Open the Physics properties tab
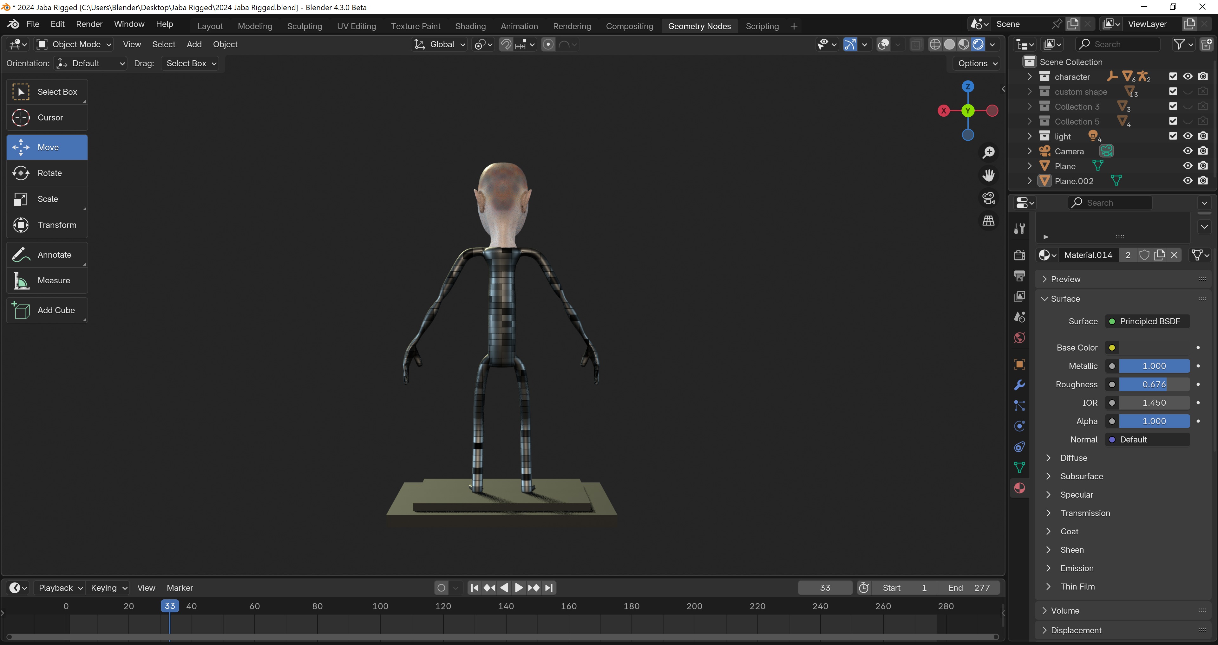Image resolution: width=1218 pixels, height=645 pixels. click(1019, 426)
